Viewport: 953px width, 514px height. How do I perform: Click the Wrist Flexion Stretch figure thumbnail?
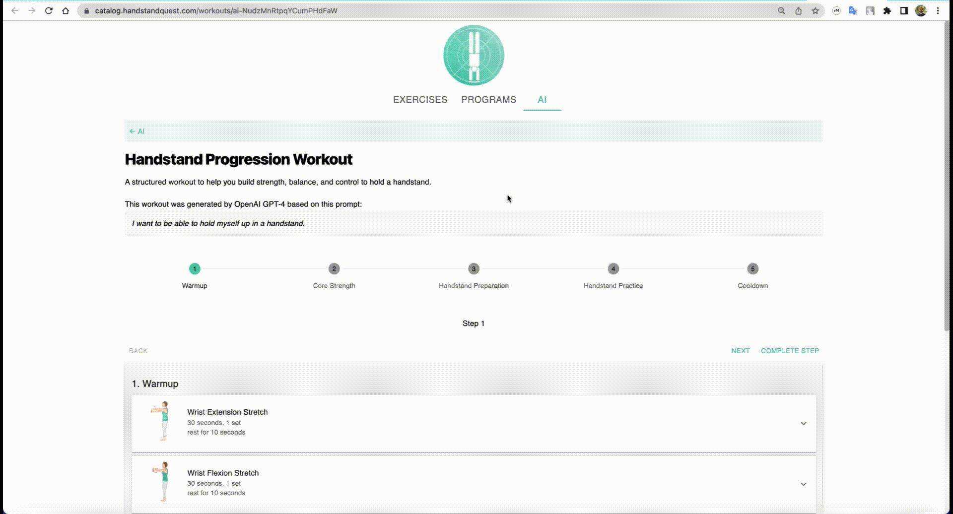[x=161, y=482]
